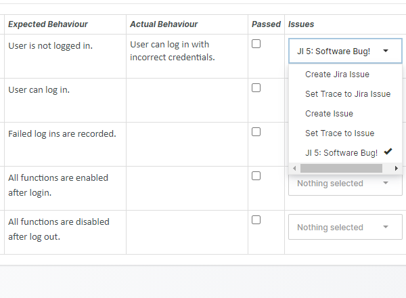This screenshot has width=406, height=298.
Task: Click the 'Expected Behaviour' column header
Action: (x=48, y=24)
